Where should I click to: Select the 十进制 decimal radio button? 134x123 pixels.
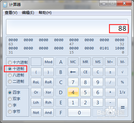click(16, 69)
